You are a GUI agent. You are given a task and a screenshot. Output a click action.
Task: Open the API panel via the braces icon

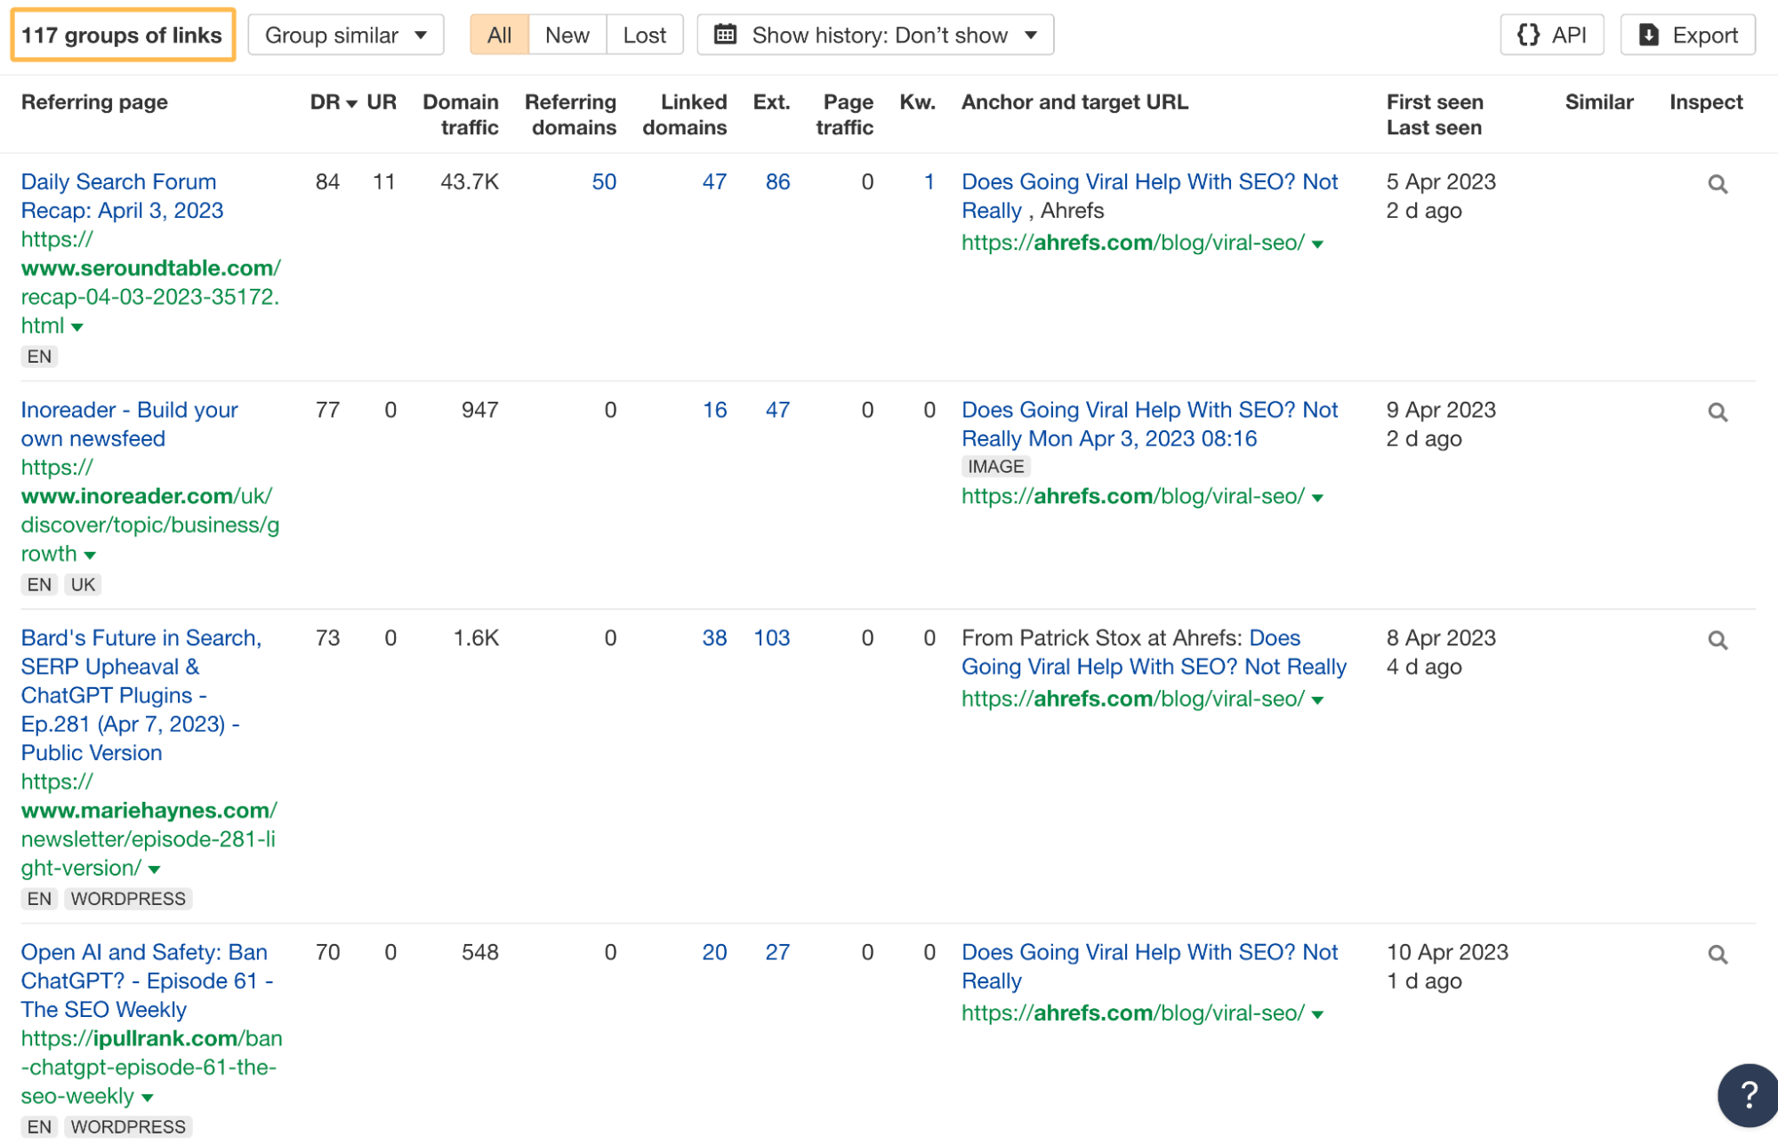[x=1530, y=35]
